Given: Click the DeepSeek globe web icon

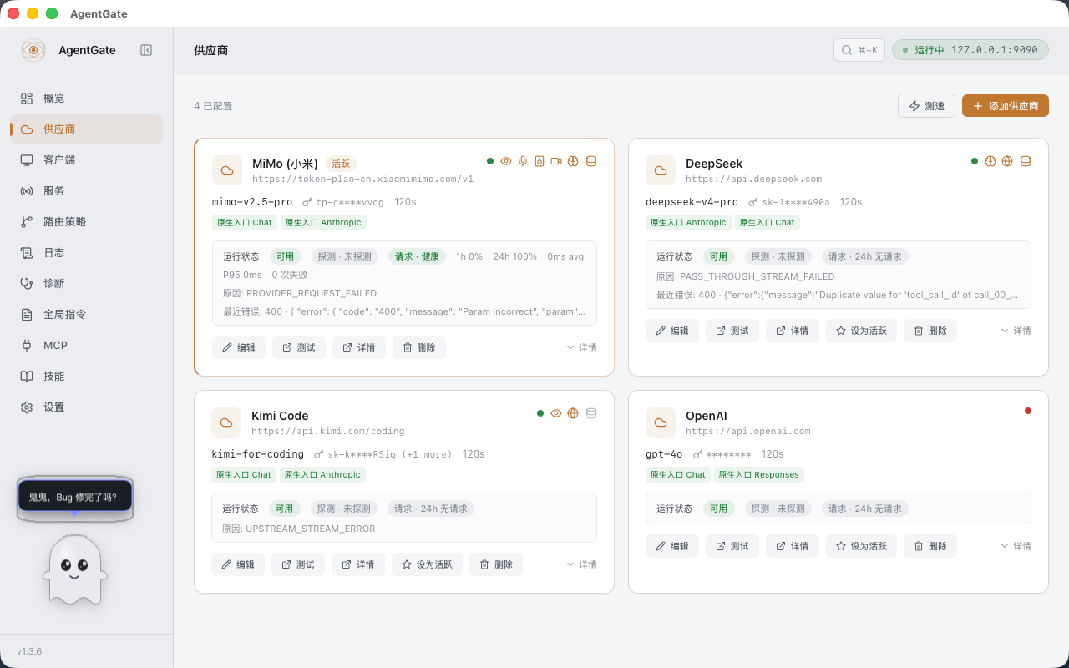Looking at the screenshot, I should point(1007,161).
